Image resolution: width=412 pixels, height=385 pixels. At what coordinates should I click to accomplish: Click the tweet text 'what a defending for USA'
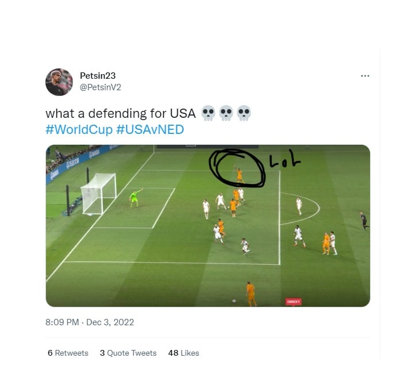click(121, 114)
